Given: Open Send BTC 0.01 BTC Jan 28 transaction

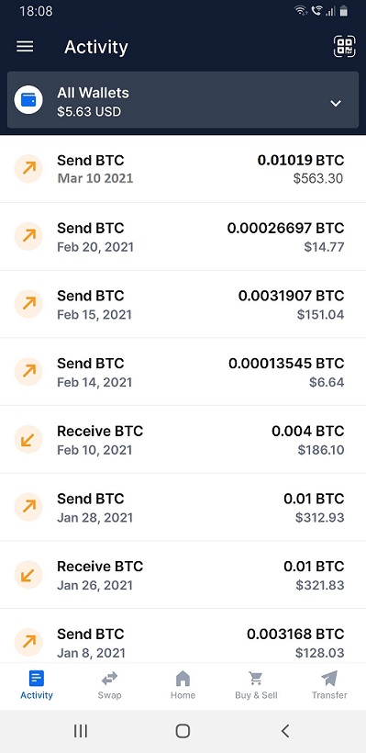Looking at the screenshot, I should coord(183,508).
